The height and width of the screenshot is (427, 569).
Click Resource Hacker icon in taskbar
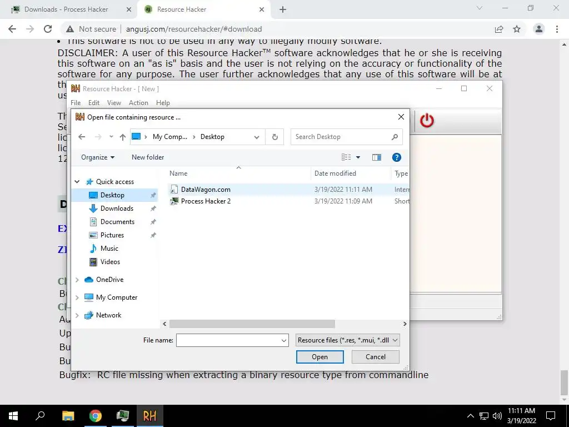point(149,416)
